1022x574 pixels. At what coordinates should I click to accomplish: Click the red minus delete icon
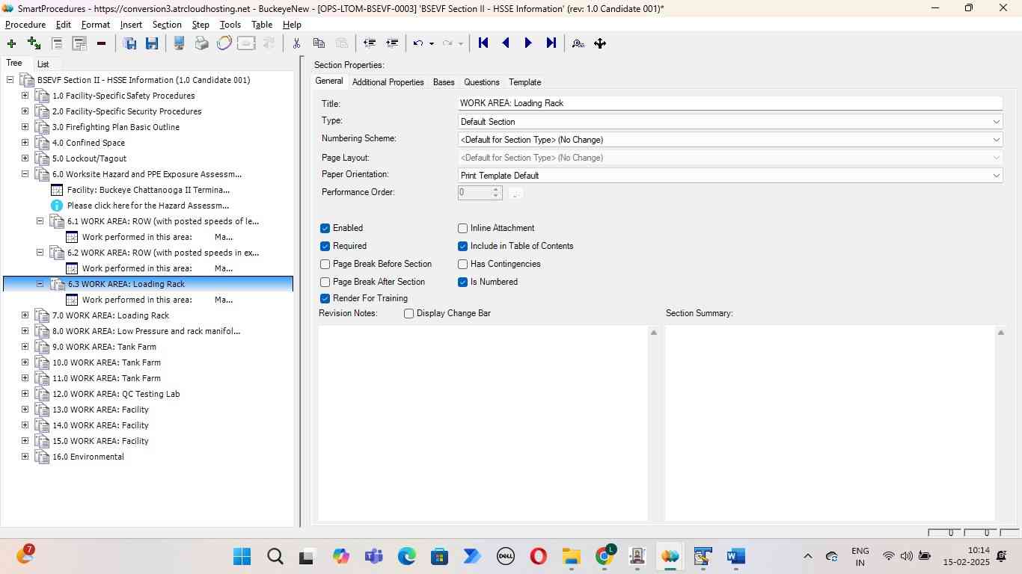pos(101,43)
